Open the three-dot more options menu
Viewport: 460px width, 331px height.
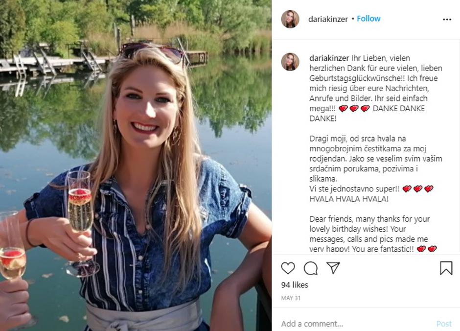447,20
